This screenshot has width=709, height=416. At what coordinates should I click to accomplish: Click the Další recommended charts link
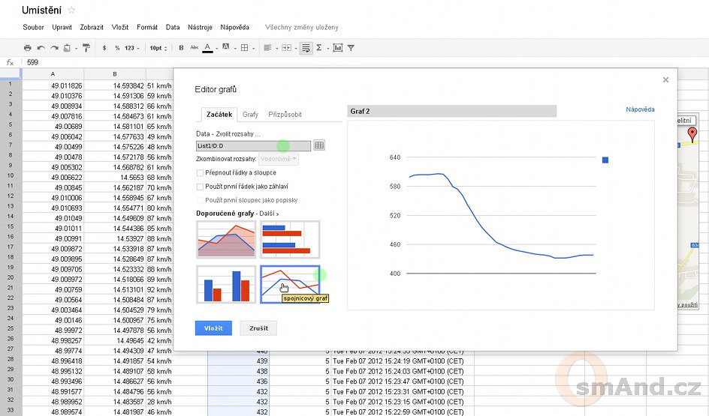pyautogui.click(x=269, y=214)
